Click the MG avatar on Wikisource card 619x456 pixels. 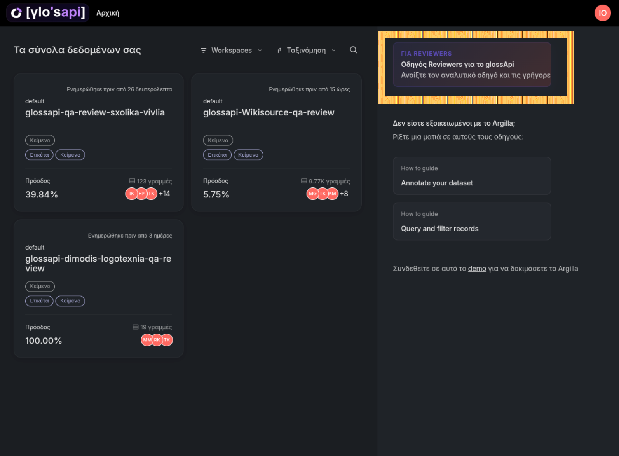click(313, 194)
